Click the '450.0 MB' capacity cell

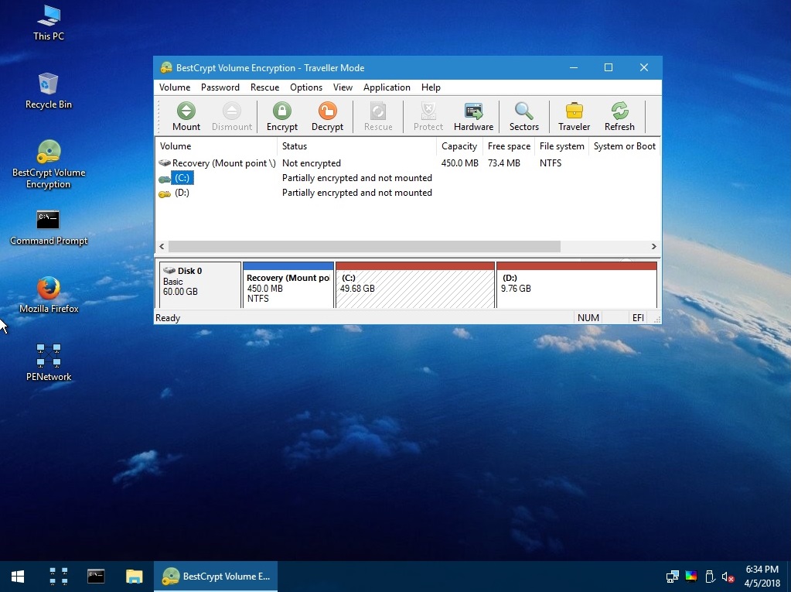459,163
